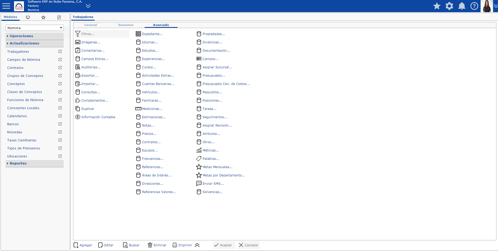Open Trabajadores in new window icon

(60, 51)
